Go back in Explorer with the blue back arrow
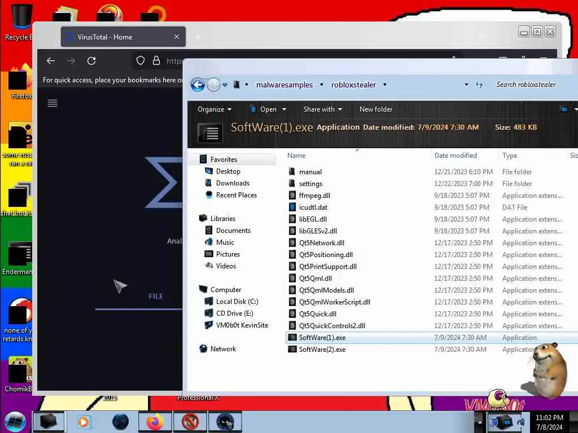 point(198,85)
